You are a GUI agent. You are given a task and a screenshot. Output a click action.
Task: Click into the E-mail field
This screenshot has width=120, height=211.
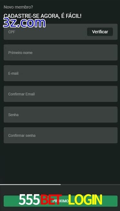point(61,73)
